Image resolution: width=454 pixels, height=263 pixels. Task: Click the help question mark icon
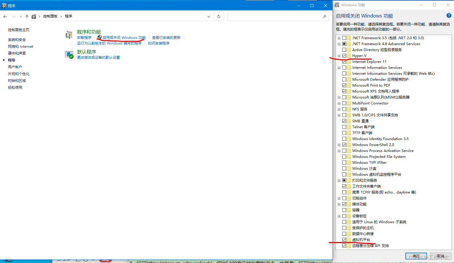pos(449,16)
